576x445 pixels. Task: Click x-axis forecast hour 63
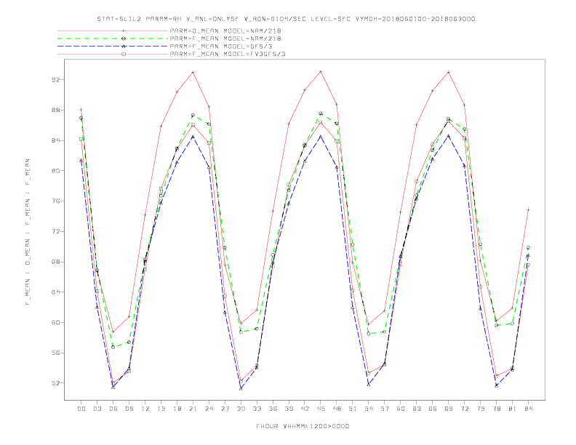coord(417,409)
